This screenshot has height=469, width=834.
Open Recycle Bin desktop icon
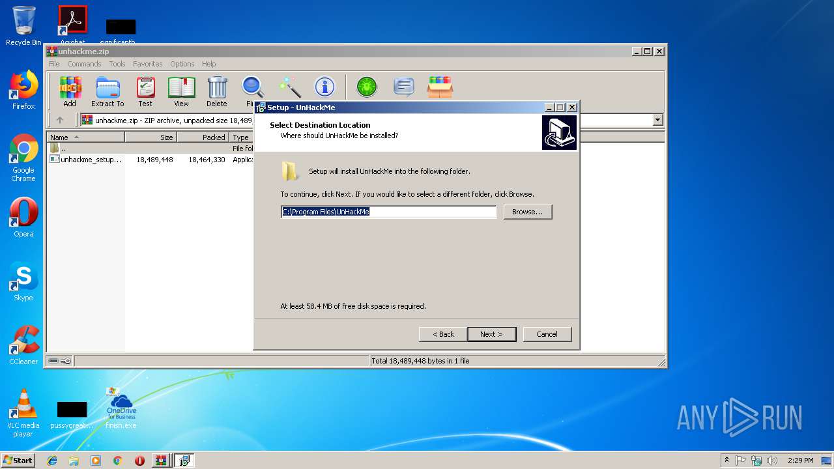coord(23,26)
